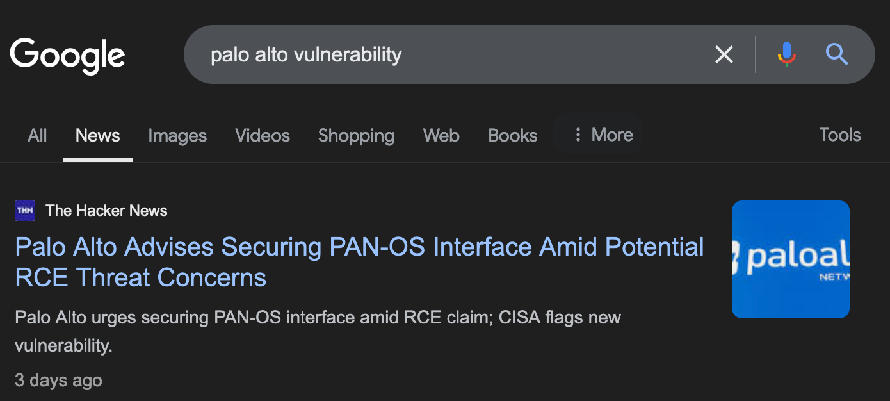Click the magnifying glass search icon
890x401 pixels.
click(836, 55)
